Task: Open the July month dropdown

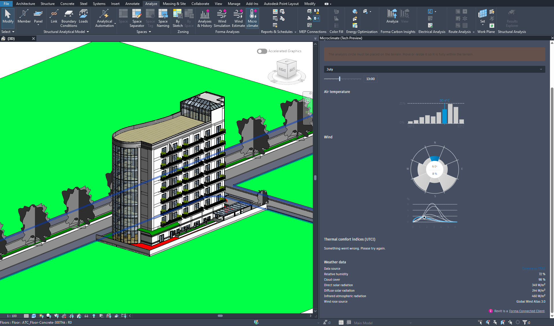Action: pyautogui.click(x=434, y=69)
